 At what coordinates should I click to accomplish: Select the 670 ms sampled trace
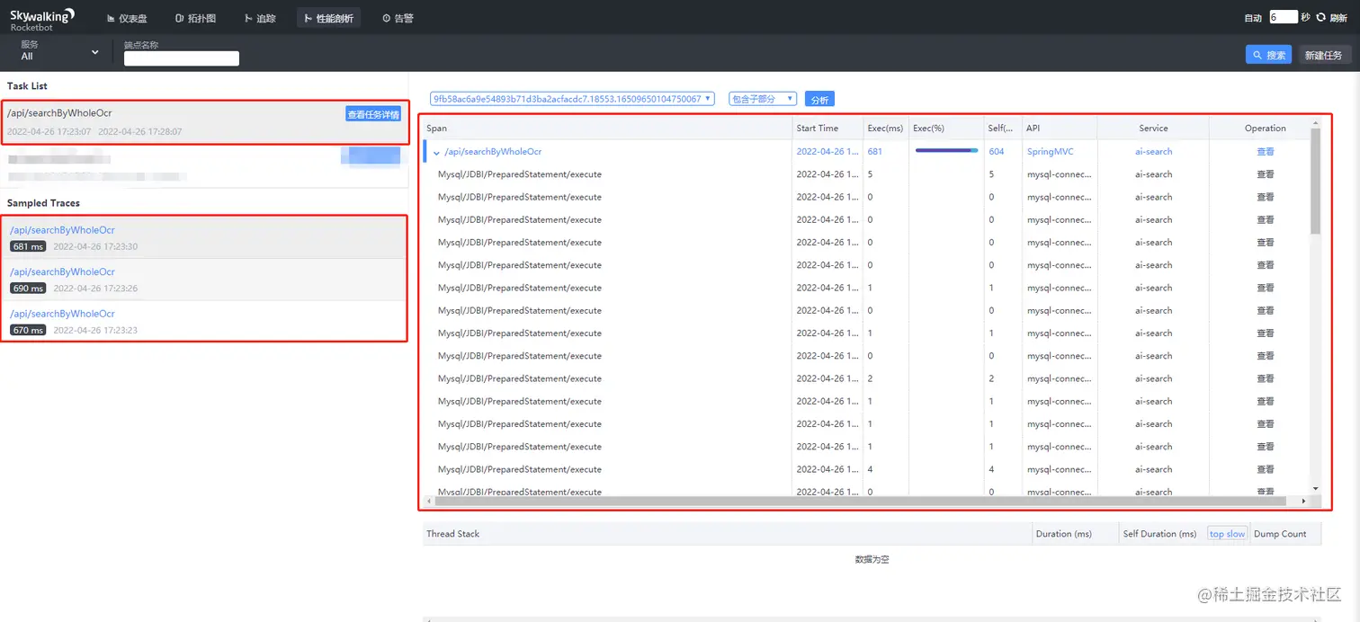pyautogui.click(x=204, y=321)
